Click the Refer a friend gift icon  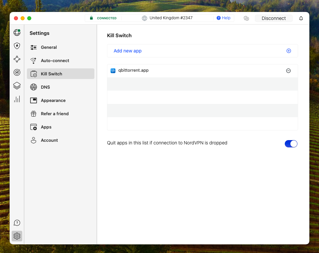(34, 114)
